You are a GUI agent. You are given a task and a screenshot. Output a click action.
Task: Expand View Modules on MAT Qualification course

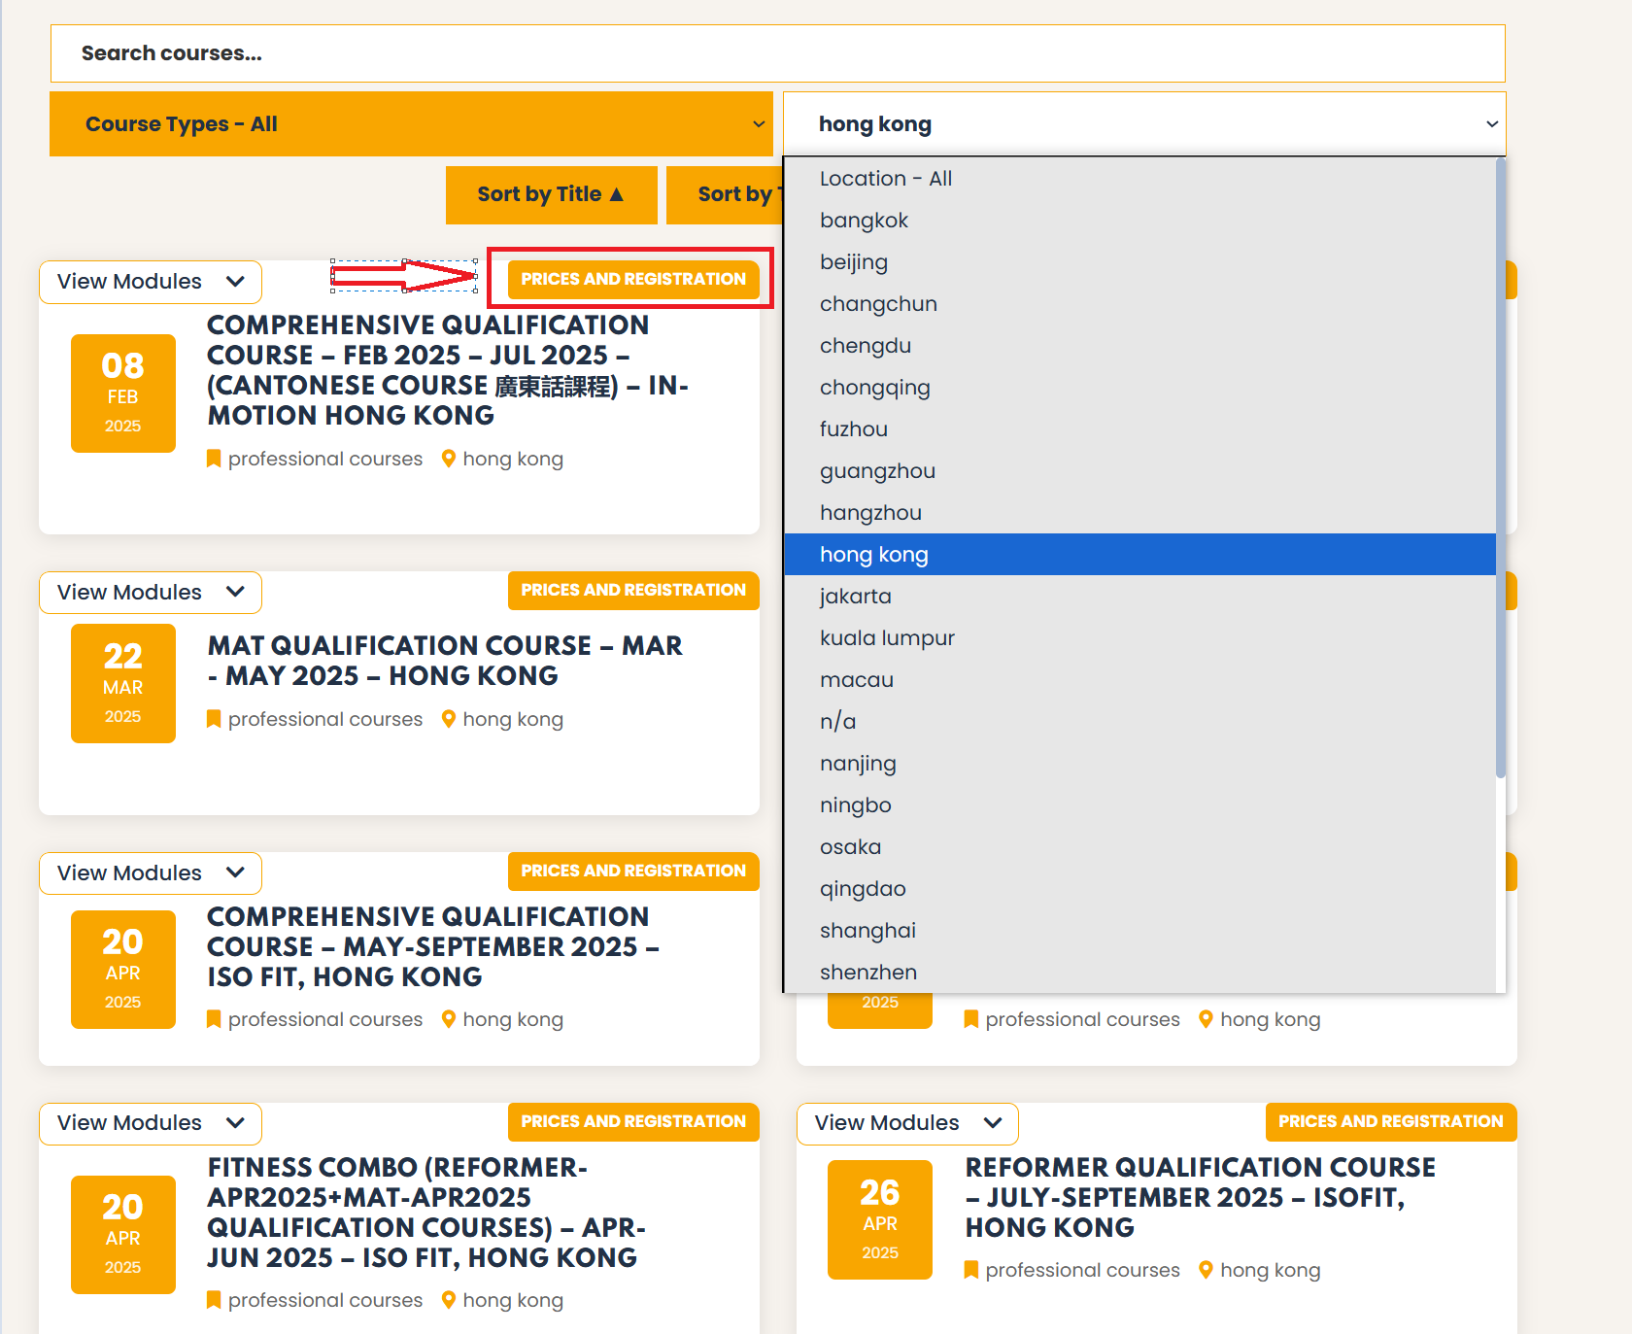tap(151, 593)
